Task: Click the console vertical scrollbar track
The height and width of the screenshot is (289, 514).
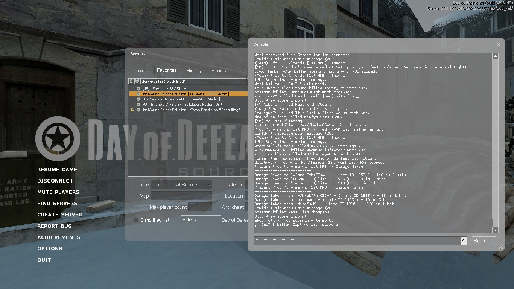Action: tap(495, 143)
